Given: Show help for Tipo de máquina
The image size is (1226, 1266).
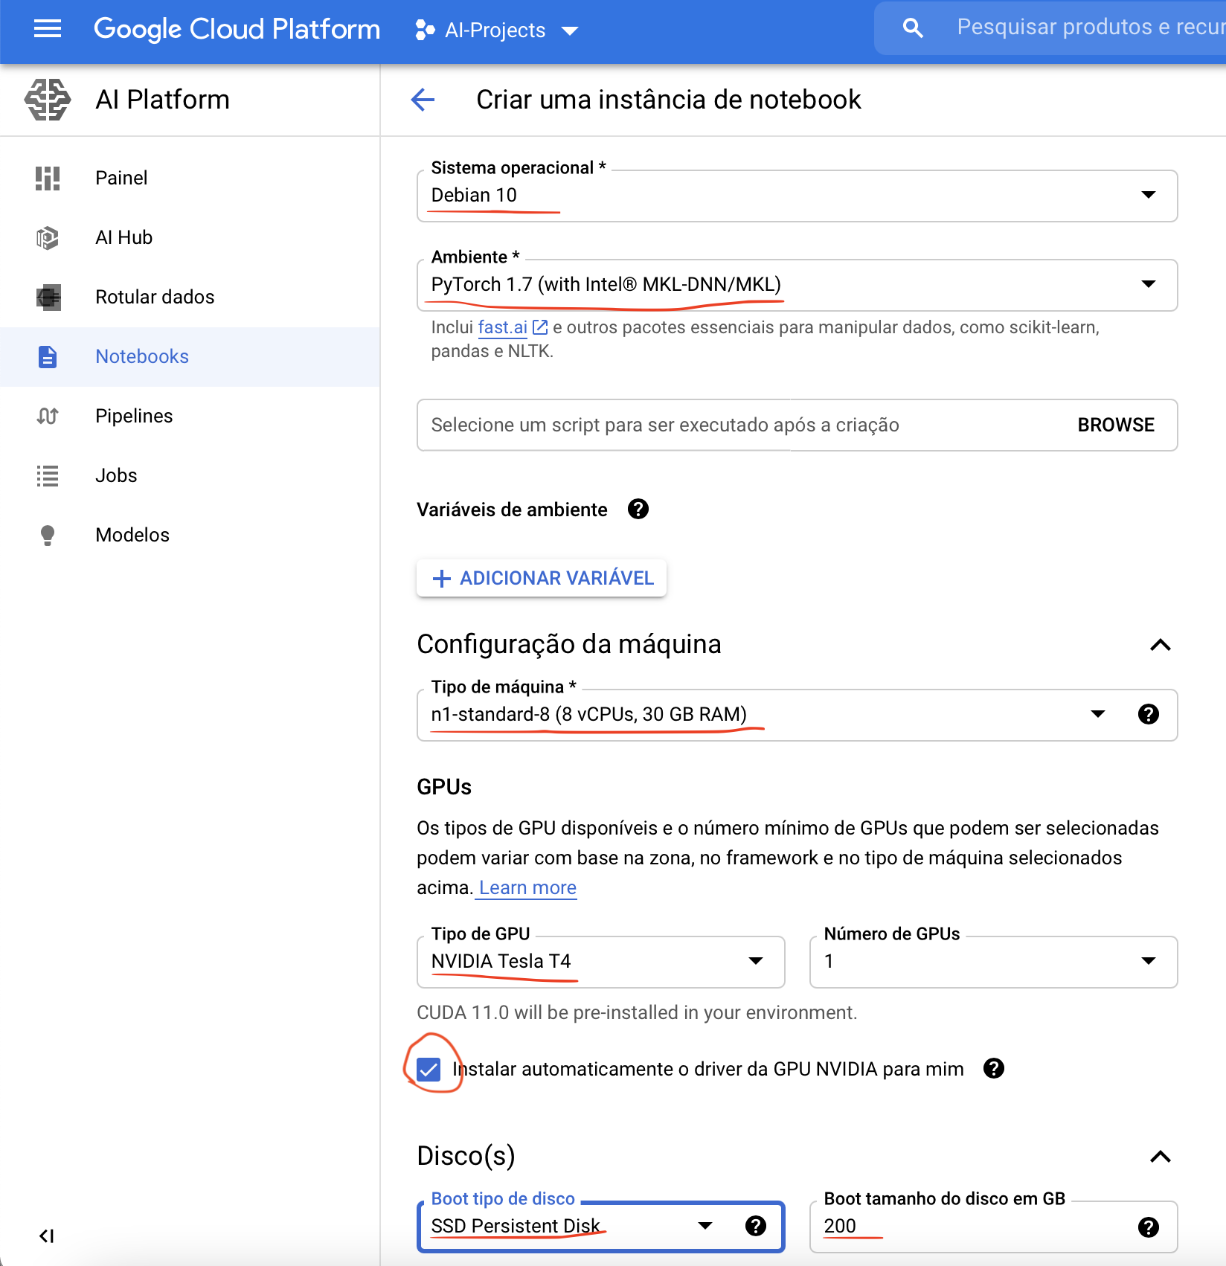Looking at the screenshot, I should coord(1148,715).
